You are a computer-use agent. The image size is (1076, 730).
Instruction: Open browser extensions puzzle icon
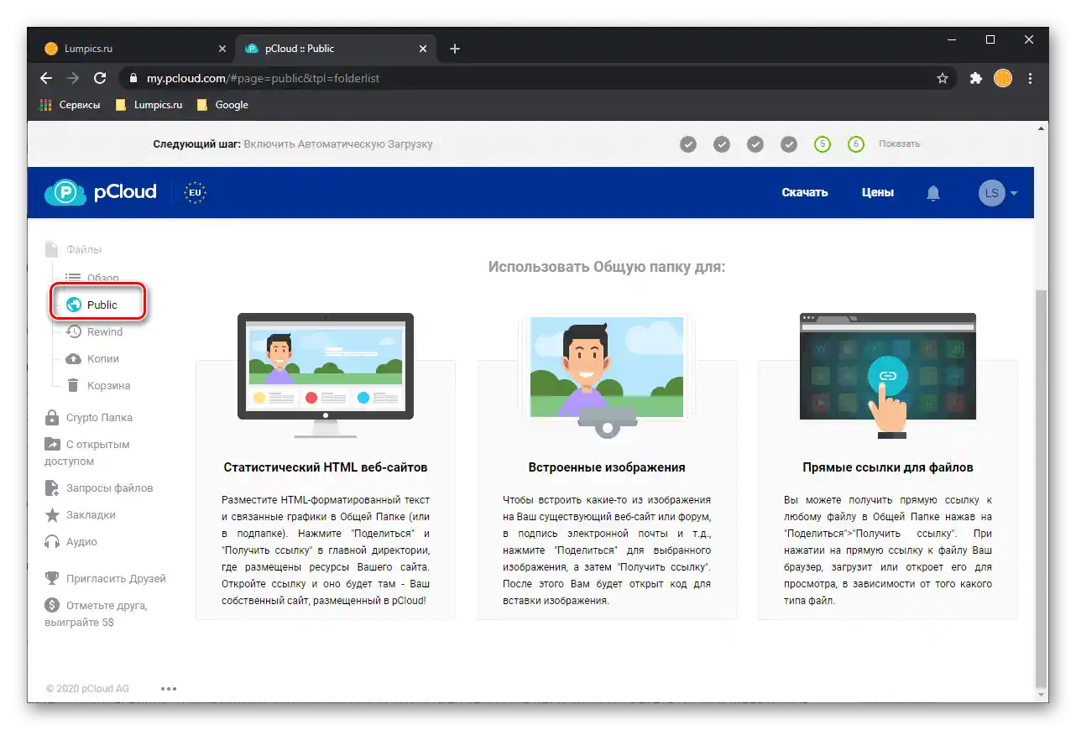click(975, 78)
